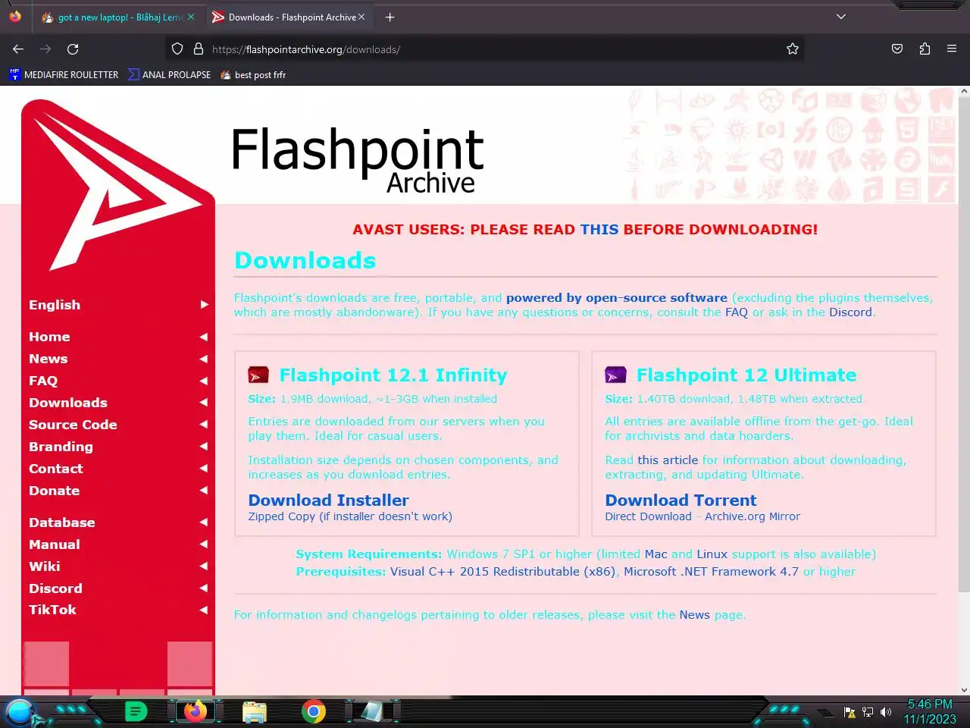Open the News page link at bottom

pyautogui.click(x=694, y=615)
